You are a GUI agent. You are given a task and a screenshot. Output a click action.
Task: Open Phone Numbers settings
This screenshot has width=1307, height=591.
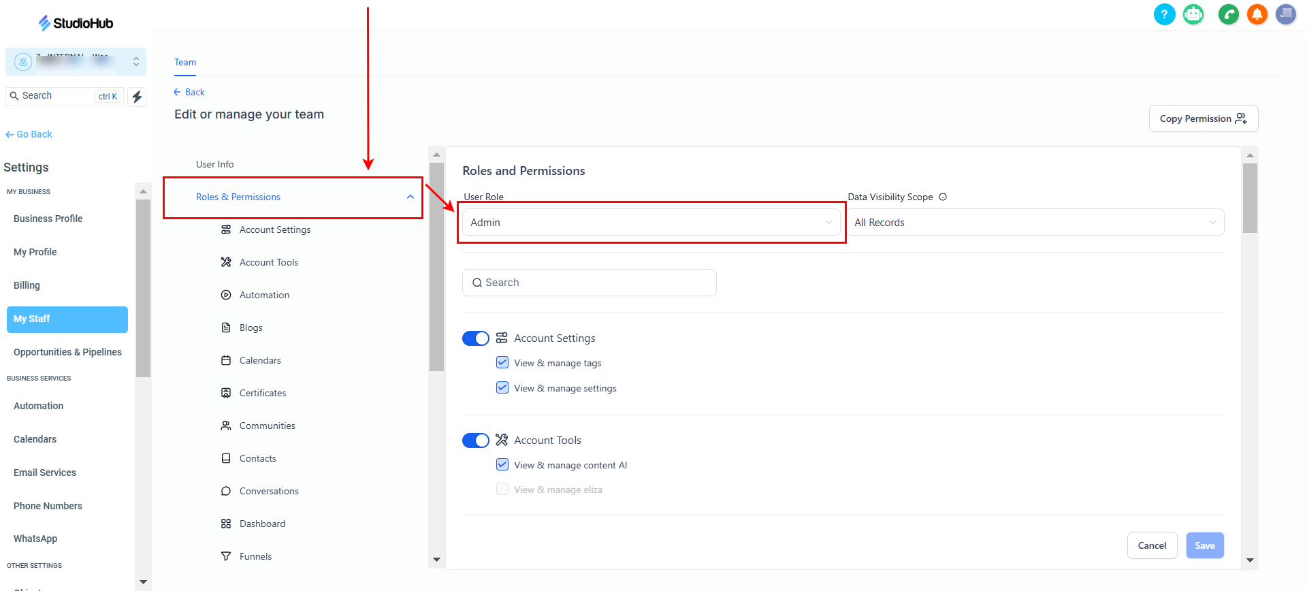point(48,506)
